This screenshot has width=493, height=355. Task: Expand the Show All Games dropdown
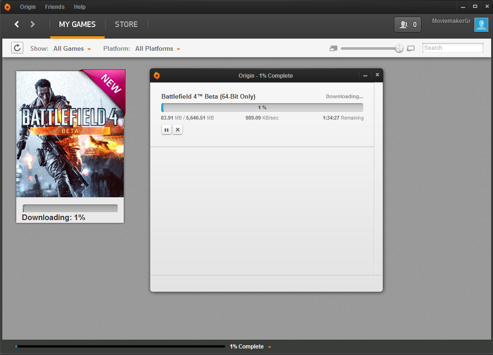(x=72, y=49)
